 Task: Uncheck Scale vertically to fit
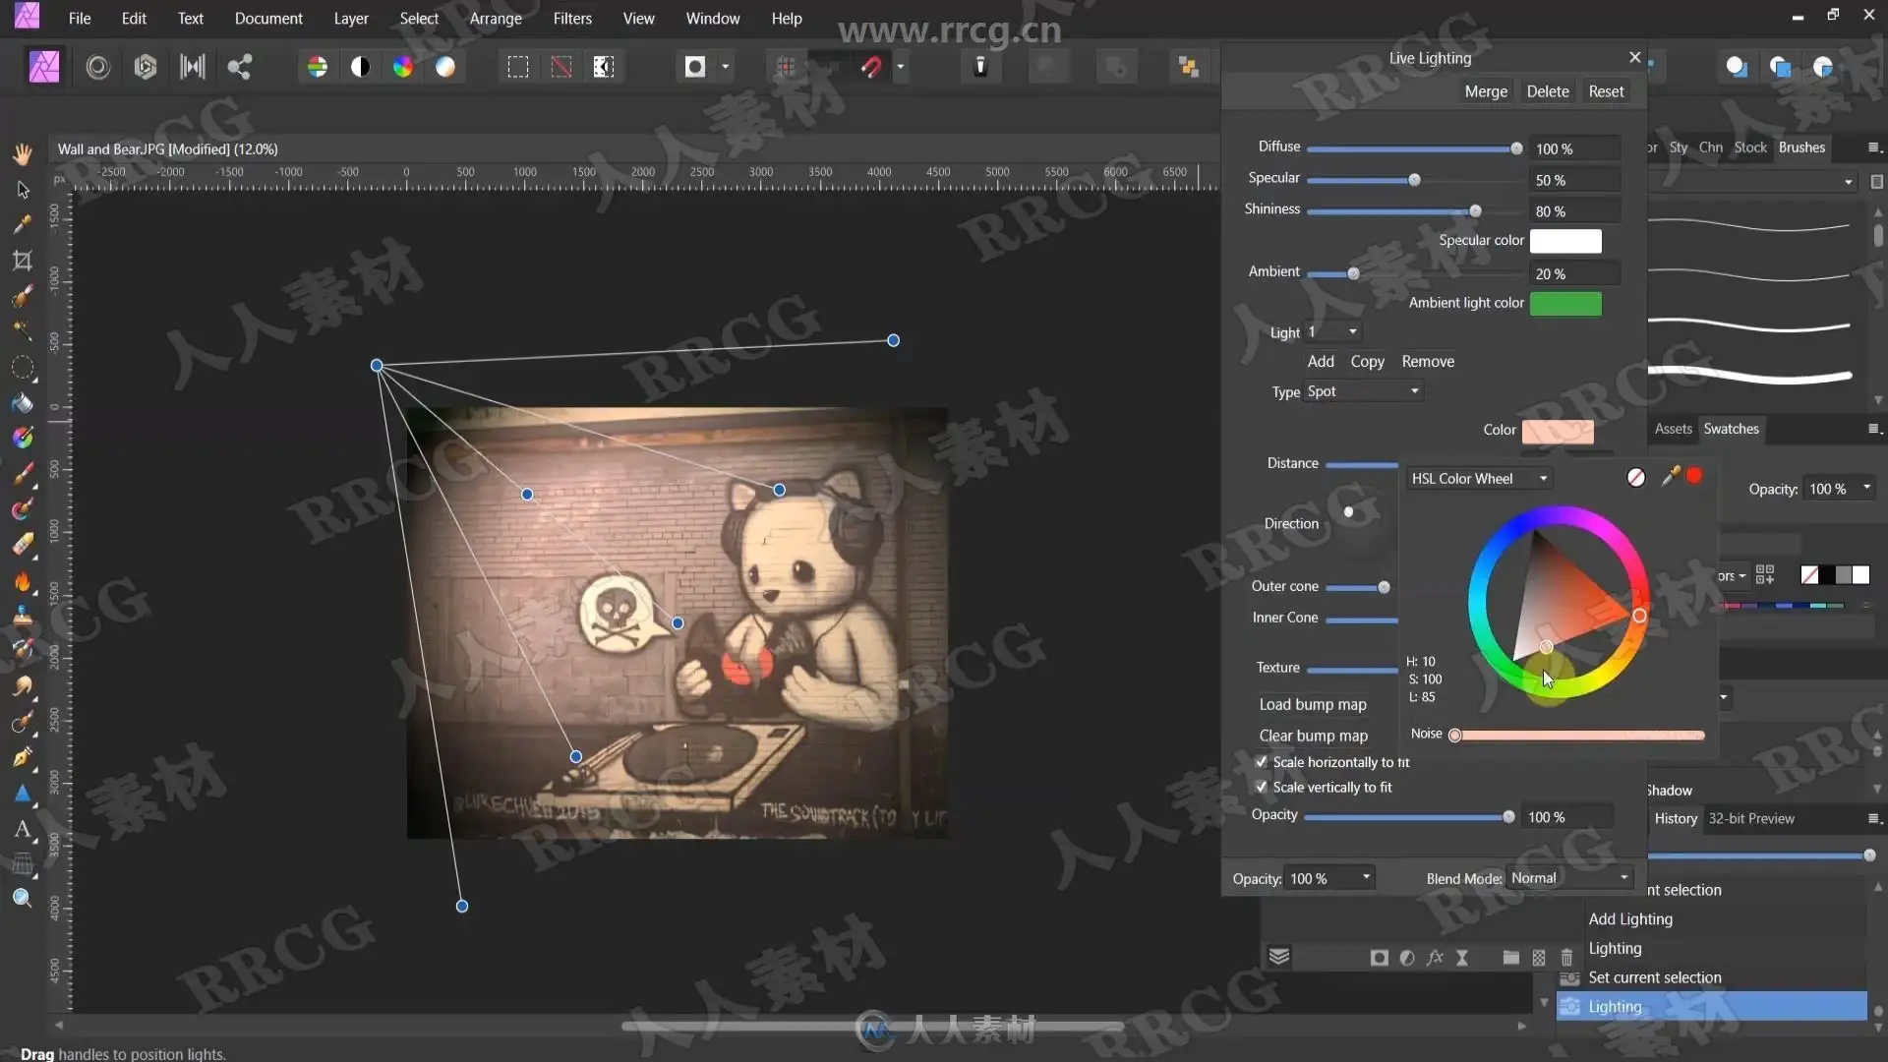pos(1262,787)
